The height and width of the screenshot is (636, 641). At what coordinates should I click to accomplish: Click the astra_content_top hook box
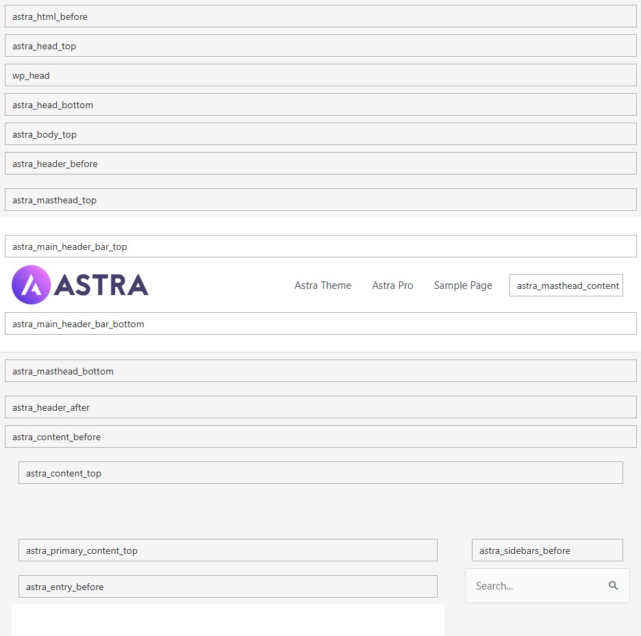point(320,473)
